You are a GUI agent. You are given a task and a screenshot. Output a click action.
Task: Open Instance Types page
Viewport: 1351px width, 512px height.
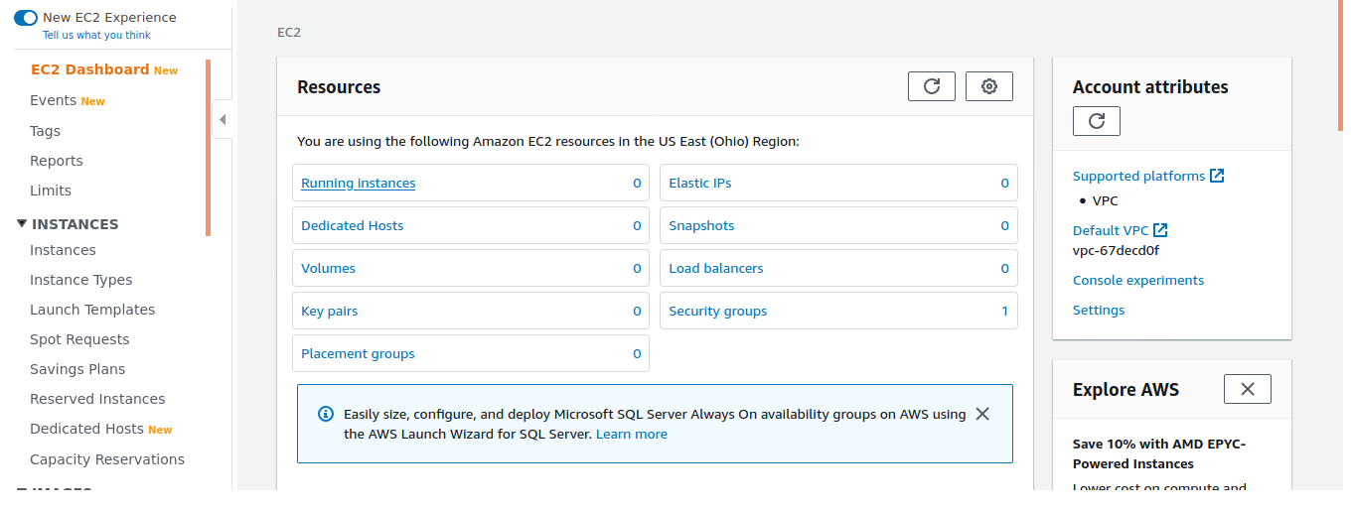(x=80, y=280)
